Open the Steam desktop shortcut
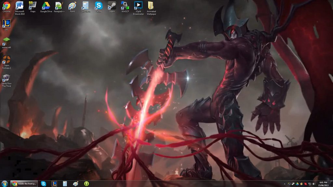This screenshot has height=187, width=333. [112, 6]
